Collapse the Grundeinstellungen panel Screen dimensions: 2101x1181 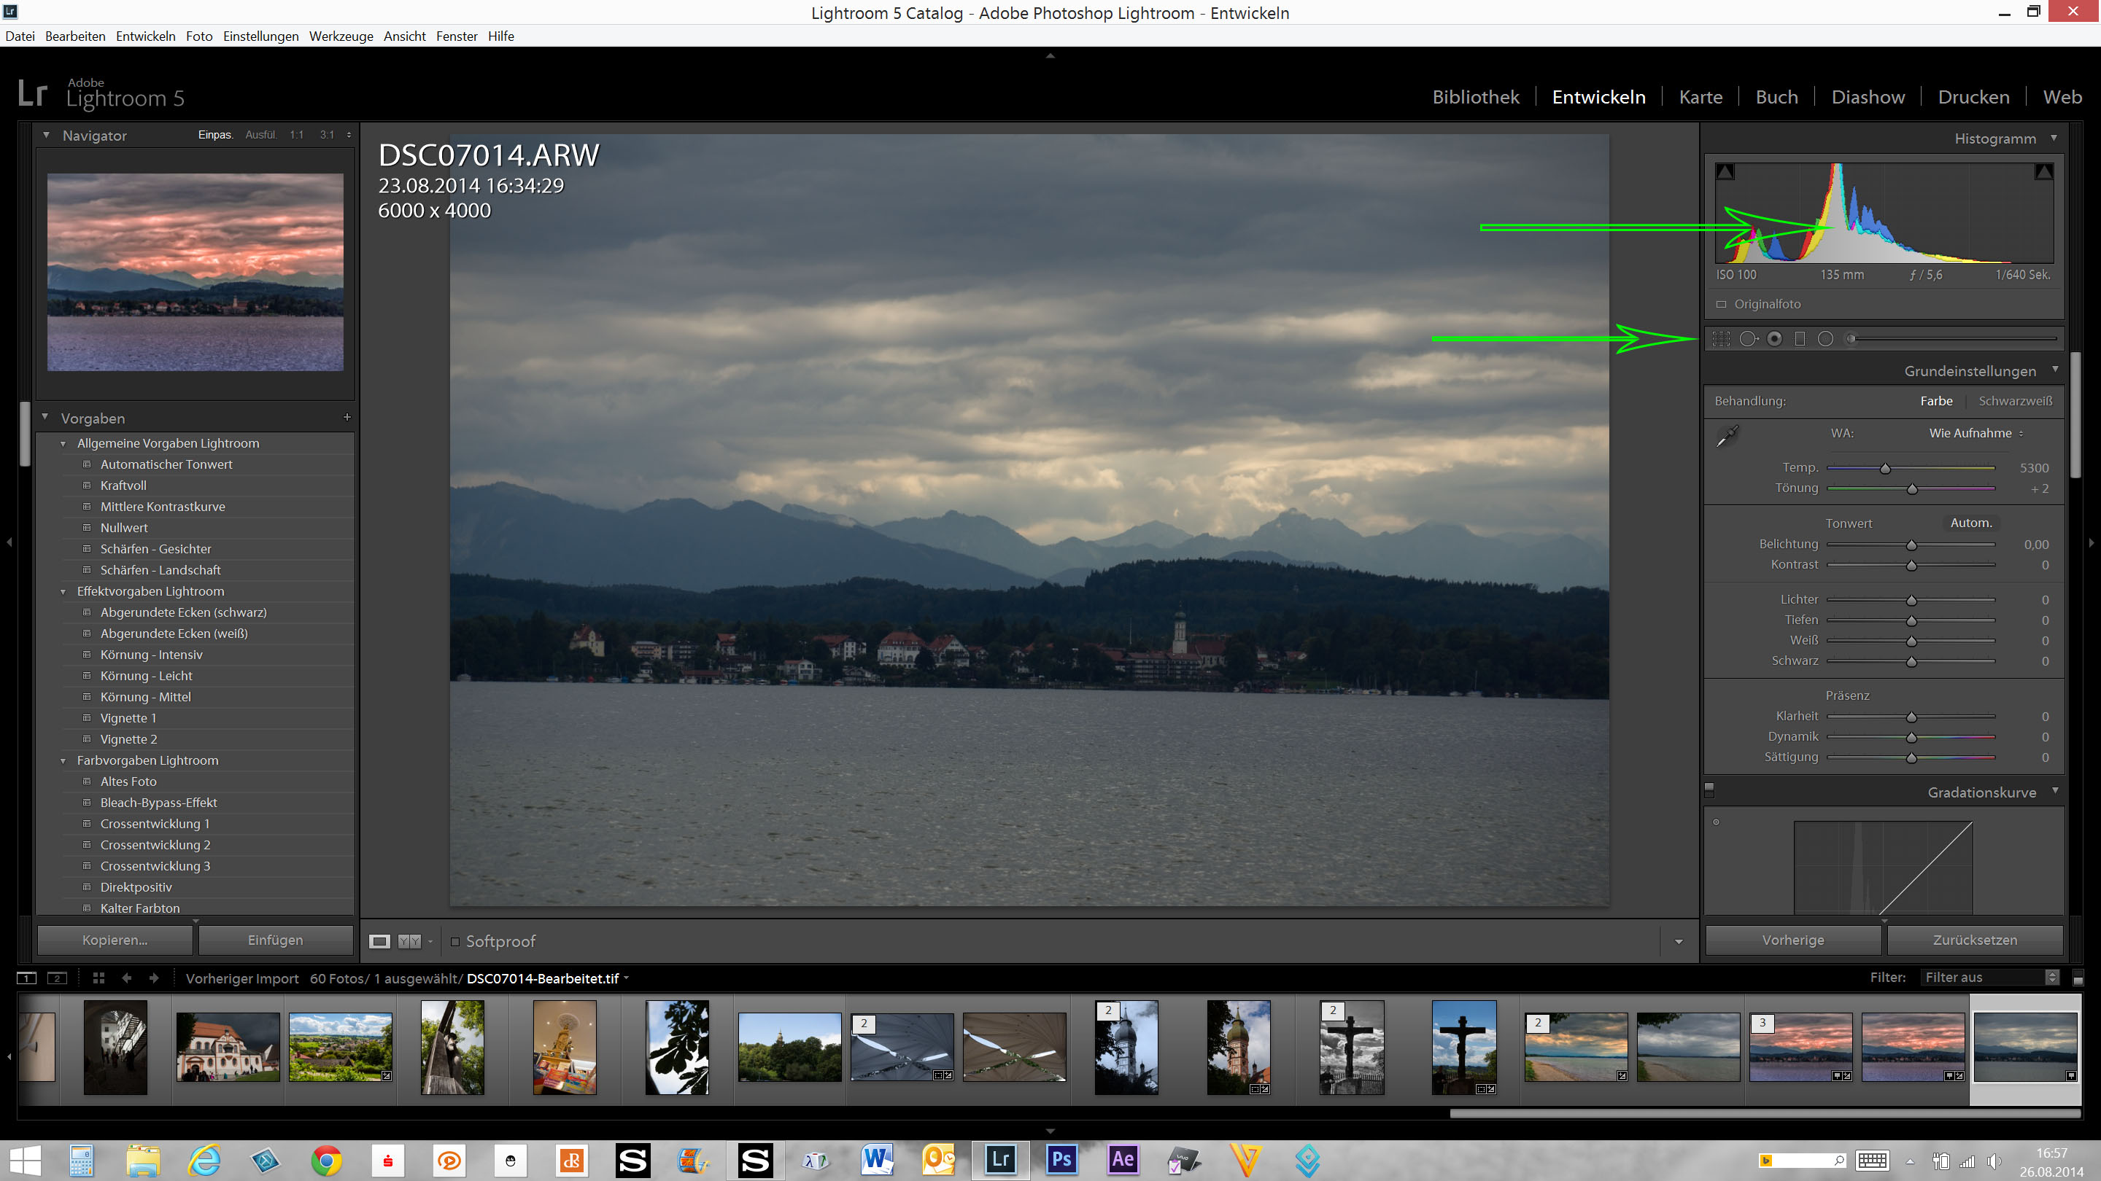[x=2054, y=370]
